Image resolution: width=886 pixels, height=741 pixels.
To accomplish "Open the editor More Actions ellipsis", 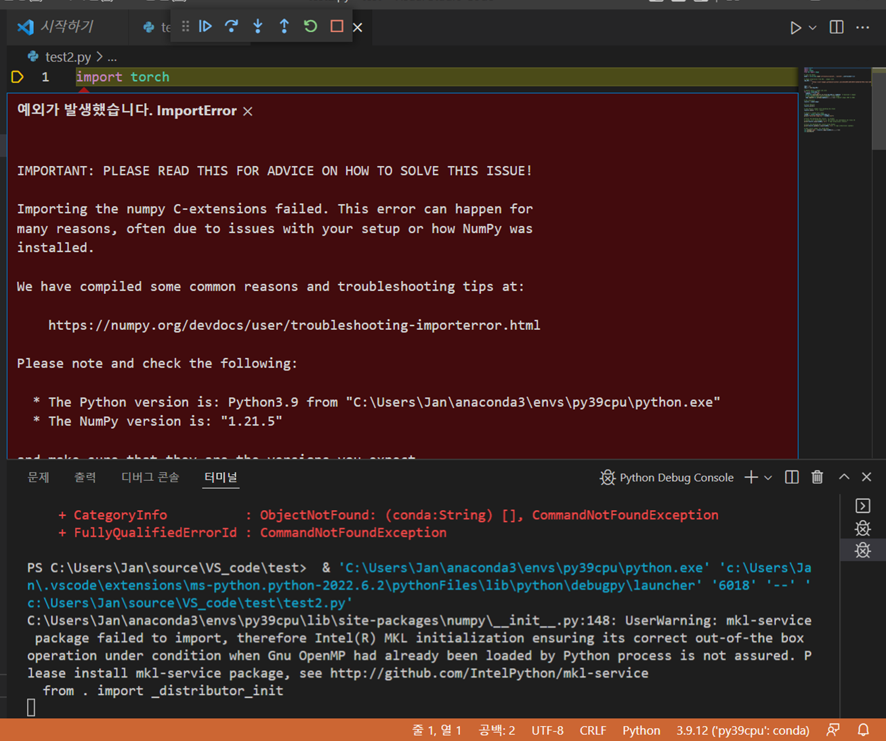I will point(863,27).
